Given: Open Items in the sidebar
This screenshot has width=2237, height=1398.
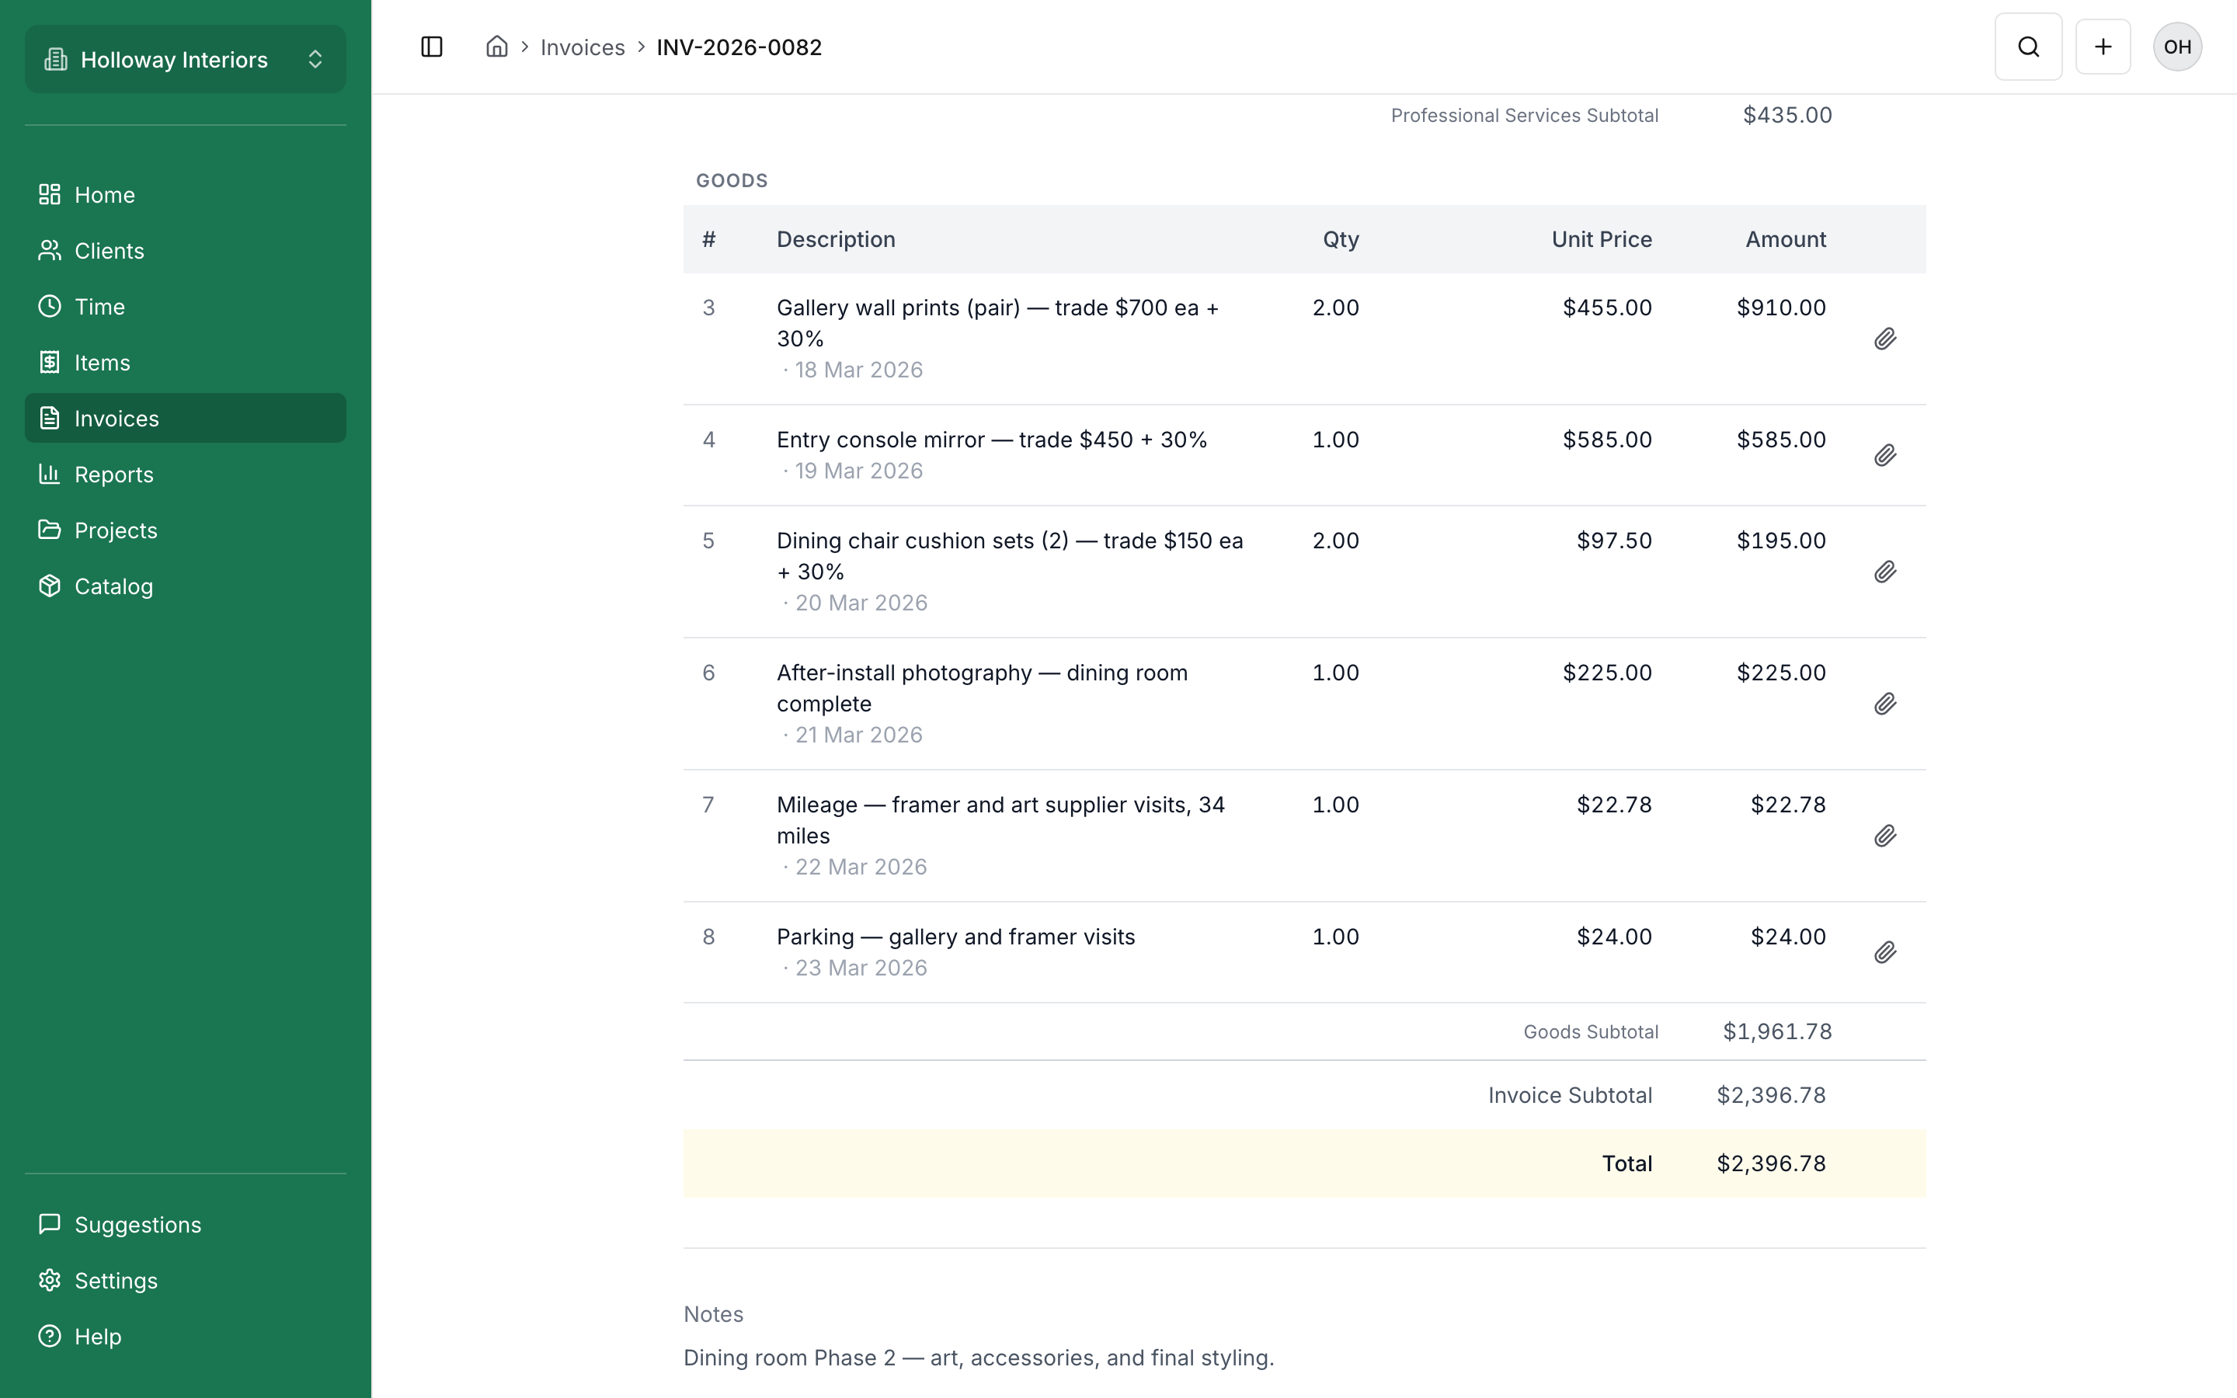Looking at the screenshot, I should point(186,363).
